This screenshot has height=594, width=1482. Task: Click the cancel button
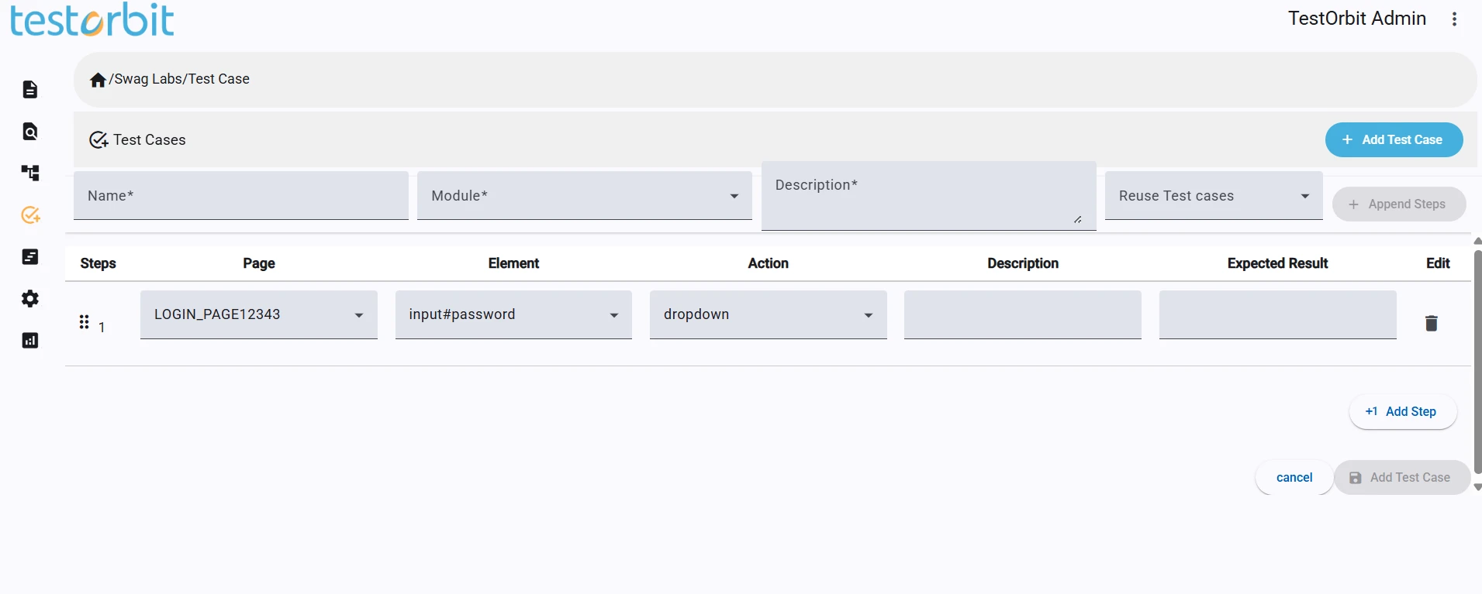[x=1294, y=478]
